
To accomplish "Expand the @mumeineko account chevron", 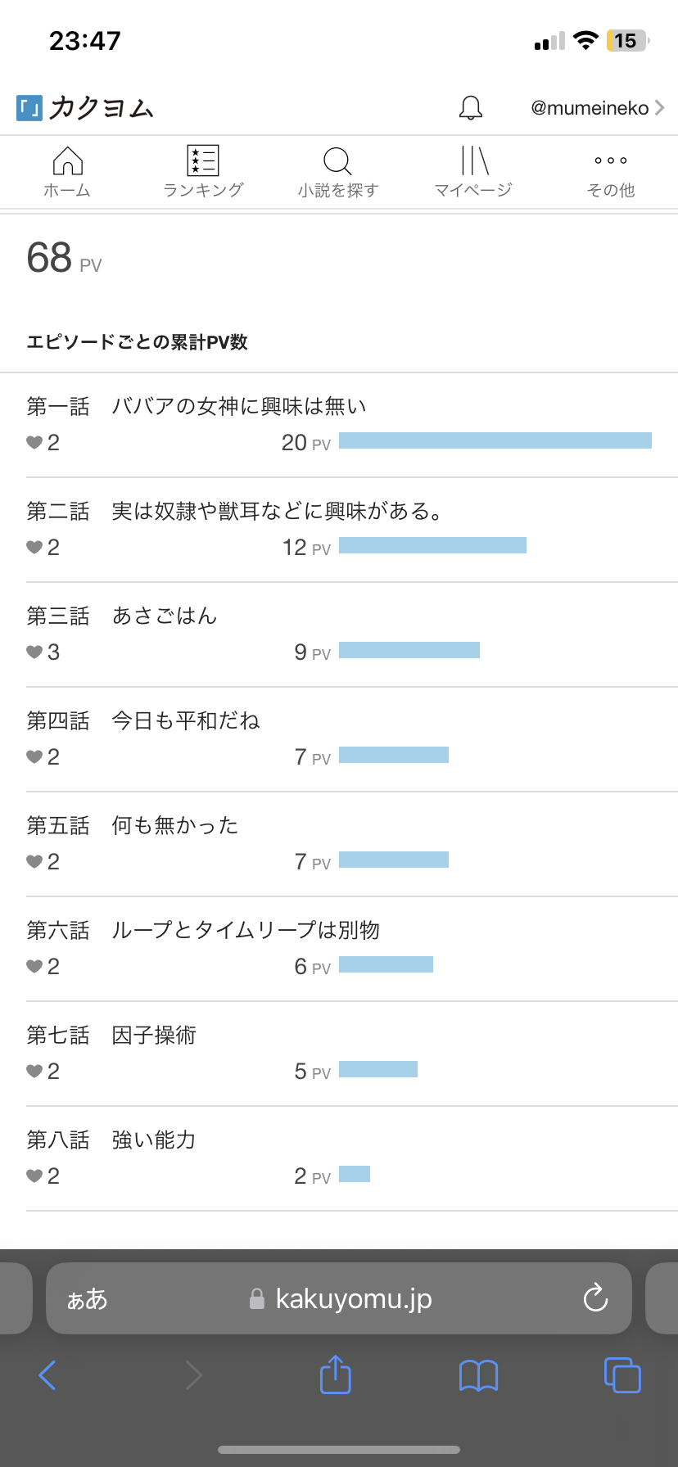I will pyautogui.click(x=660, y=107).
